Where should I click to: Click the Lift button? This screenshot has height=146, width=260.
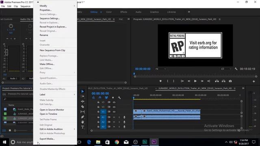[217, 81]
